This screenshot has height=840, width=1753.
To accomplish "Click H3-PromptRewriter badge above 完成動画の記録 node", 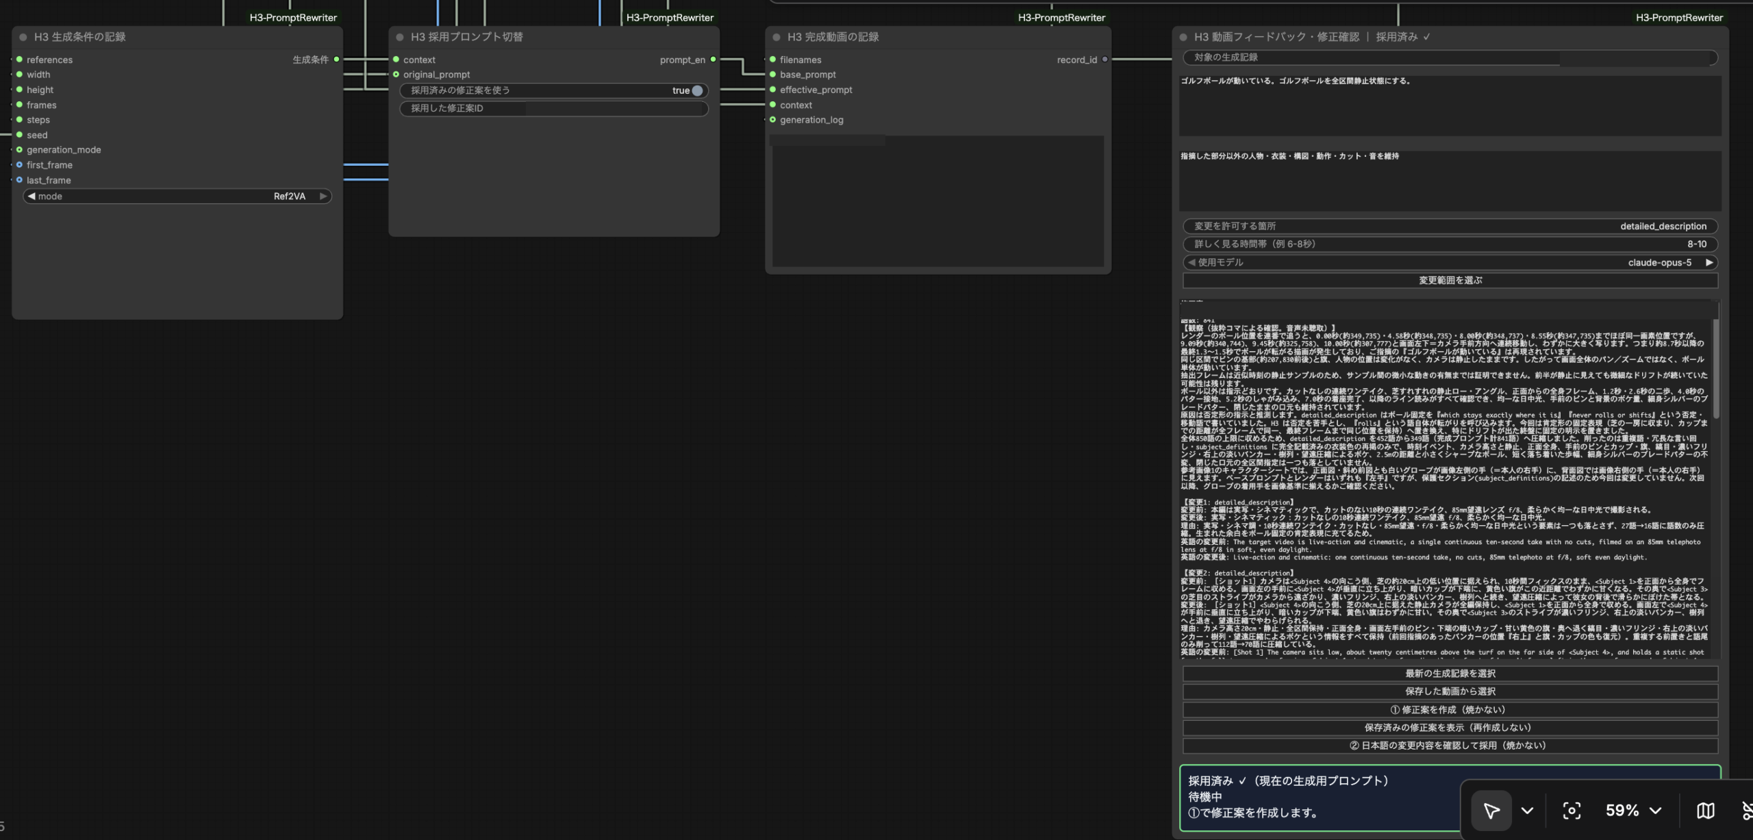I will pos(1061,18).
